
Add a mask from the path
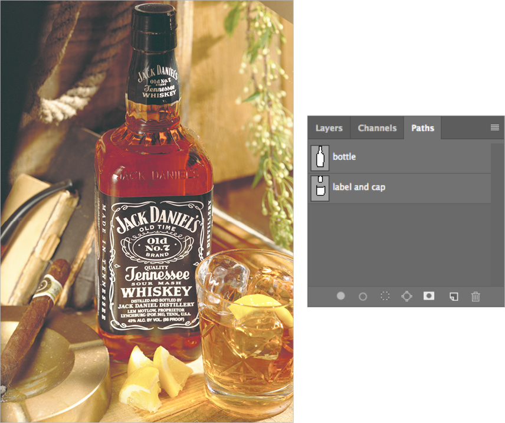[x=428, y=296]
